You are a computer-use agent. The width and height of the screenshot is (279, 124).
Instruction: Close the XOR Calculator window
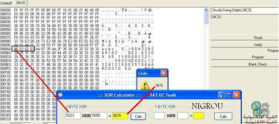coord(237,95)
